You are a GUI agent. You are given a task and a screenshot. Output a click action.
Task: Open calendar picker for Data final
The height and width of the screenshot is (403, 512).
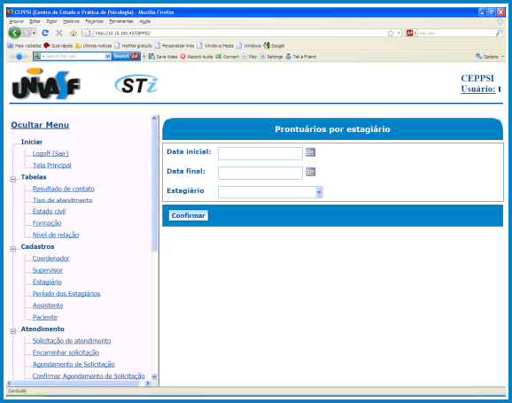click(x=310, y=172)
